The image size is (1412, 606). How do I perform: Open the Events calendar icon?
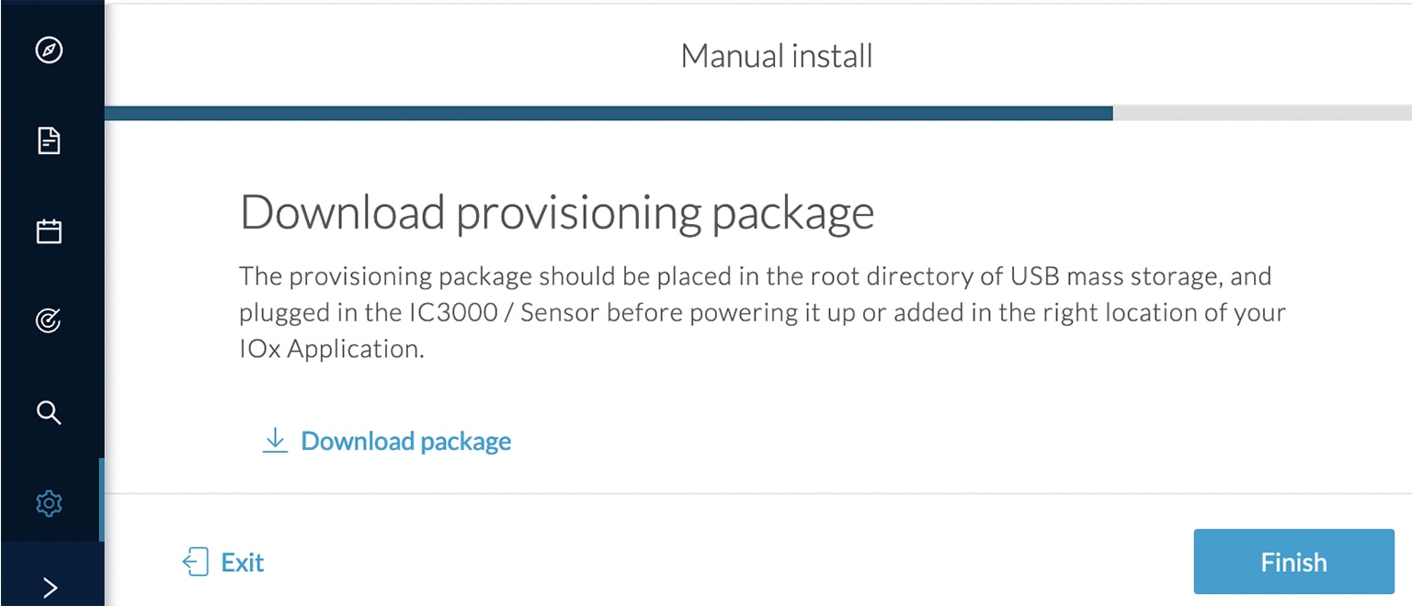(49, 230)
